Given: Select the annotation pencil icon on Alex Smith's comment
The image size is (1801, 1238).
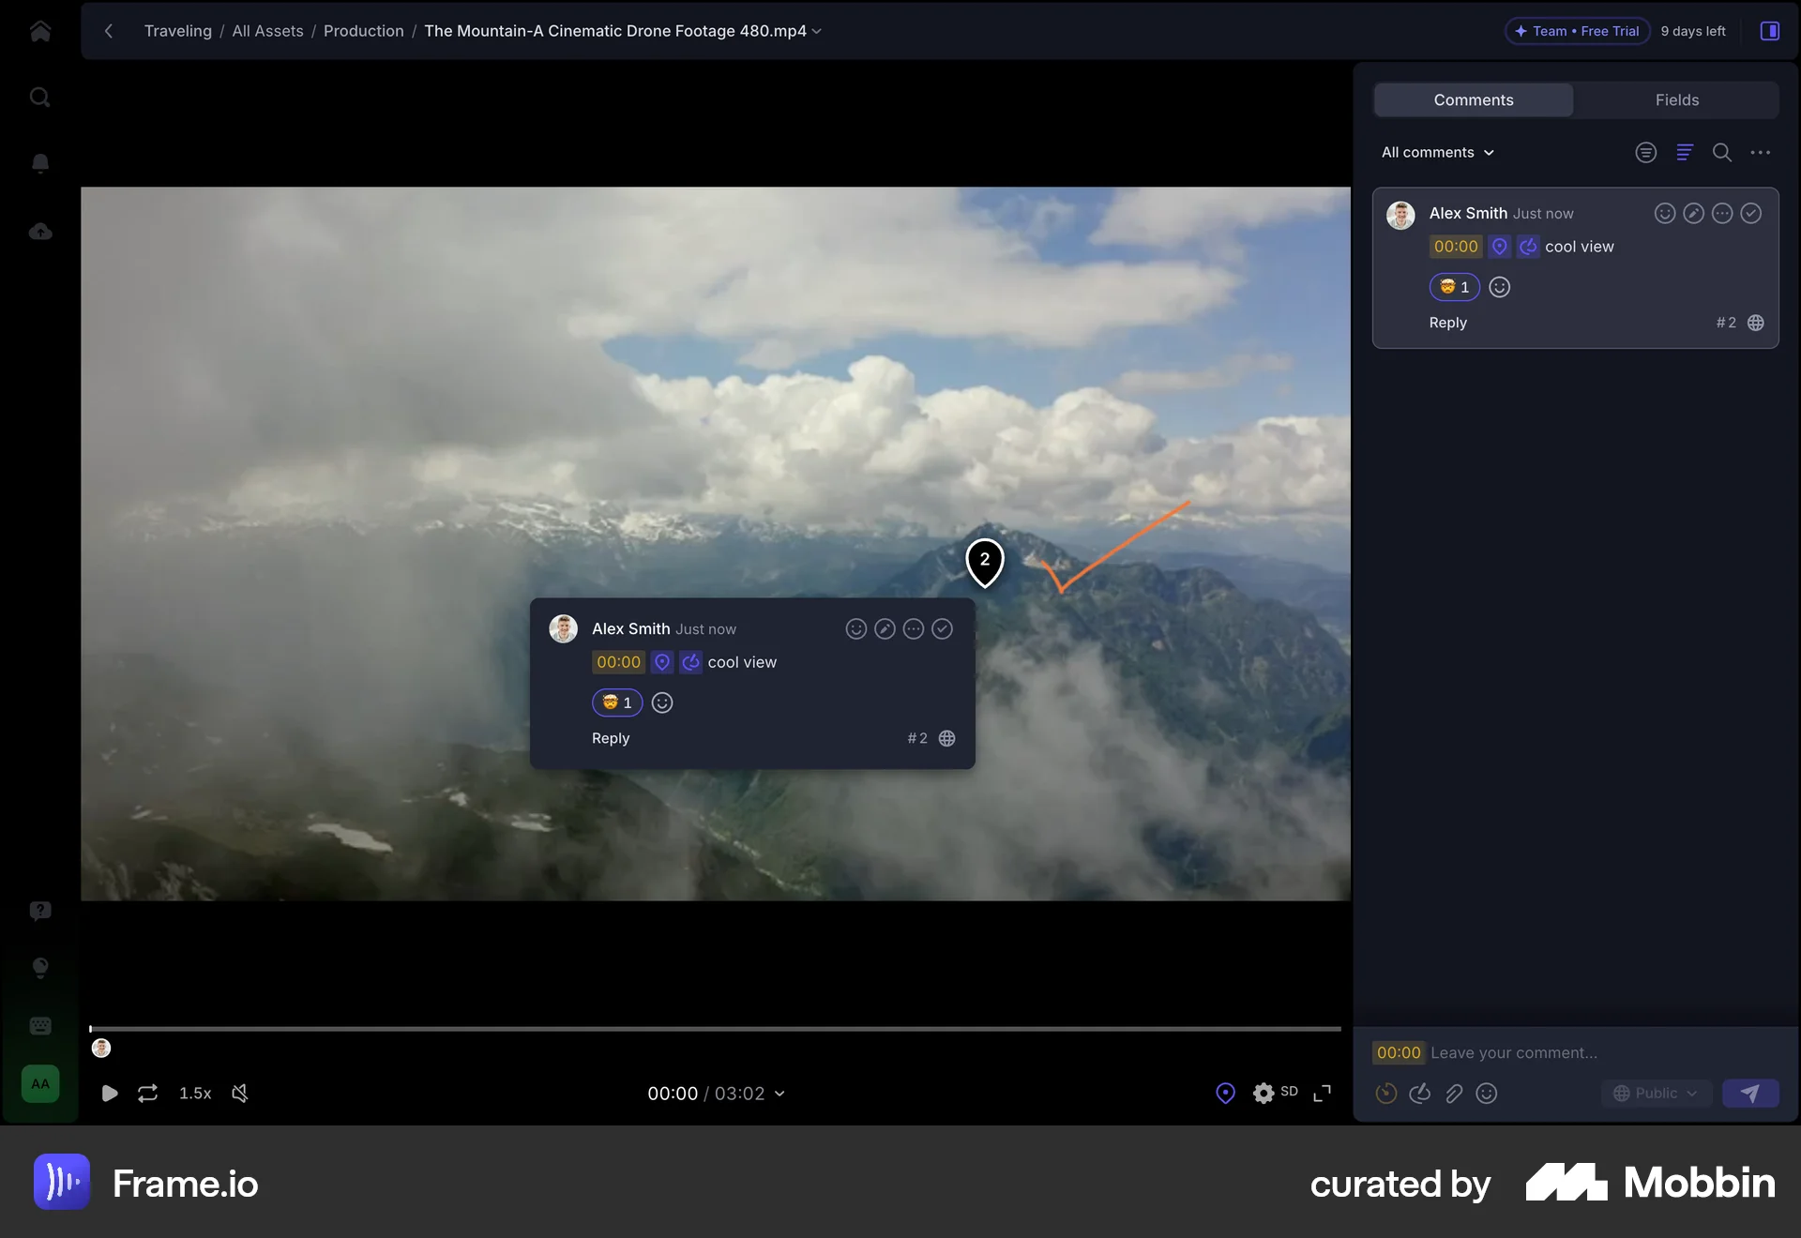Looking at the screenshot, I should point(1693,213).
